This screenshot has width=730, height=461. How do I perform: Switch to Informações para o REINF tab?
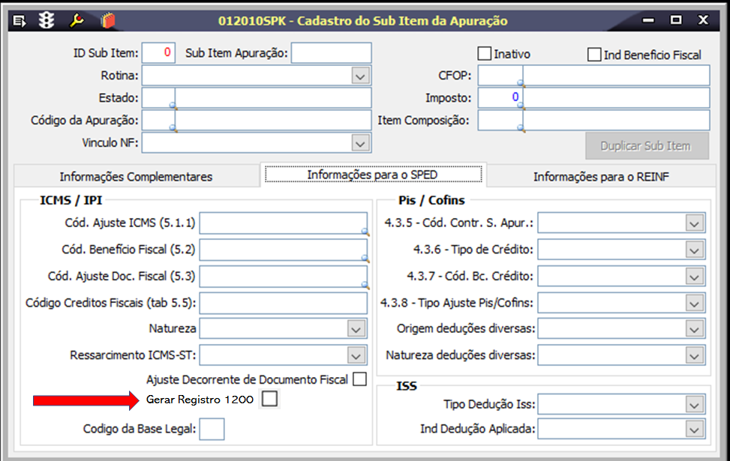pos(601,177)
